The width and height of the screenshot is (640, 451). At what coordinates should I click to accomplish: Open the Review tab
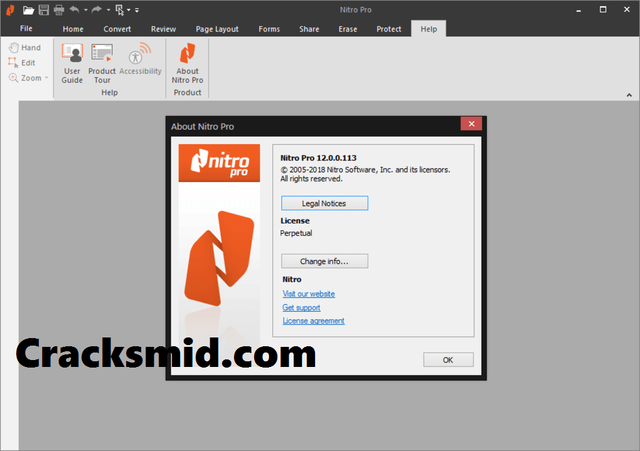pos(163,29)
